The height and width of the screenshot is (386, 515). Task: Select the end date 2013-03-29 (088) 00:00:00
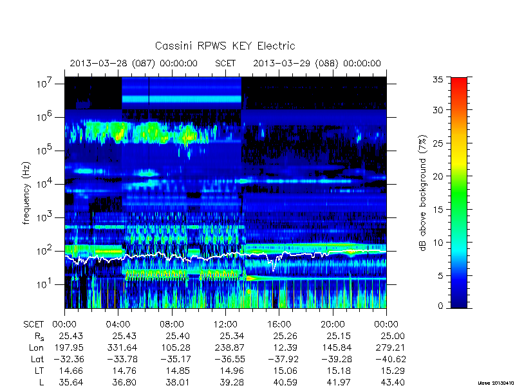317,63
